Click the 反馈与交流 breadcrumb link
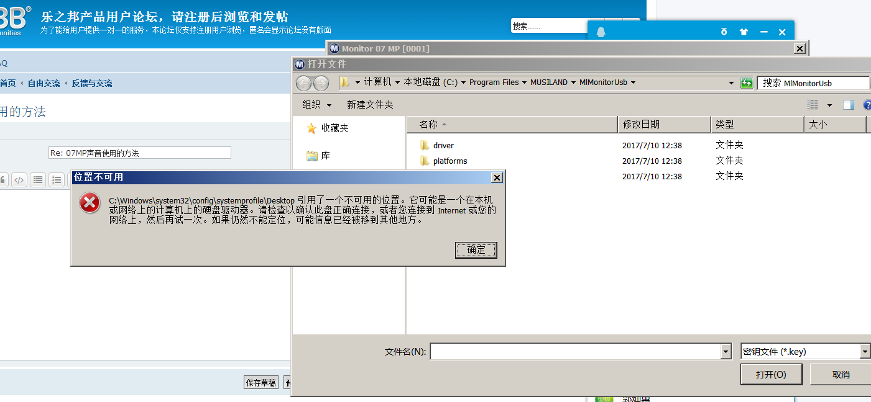The height and width of the screenshot is (402, 871). (91, 83)
